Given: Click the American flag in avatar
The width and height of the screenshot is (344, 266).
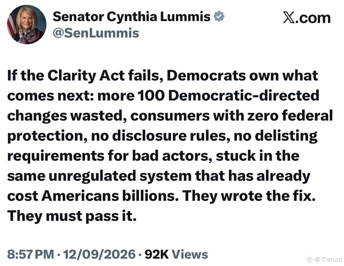Looking at the screenshot, I should [x=11, y=26].
